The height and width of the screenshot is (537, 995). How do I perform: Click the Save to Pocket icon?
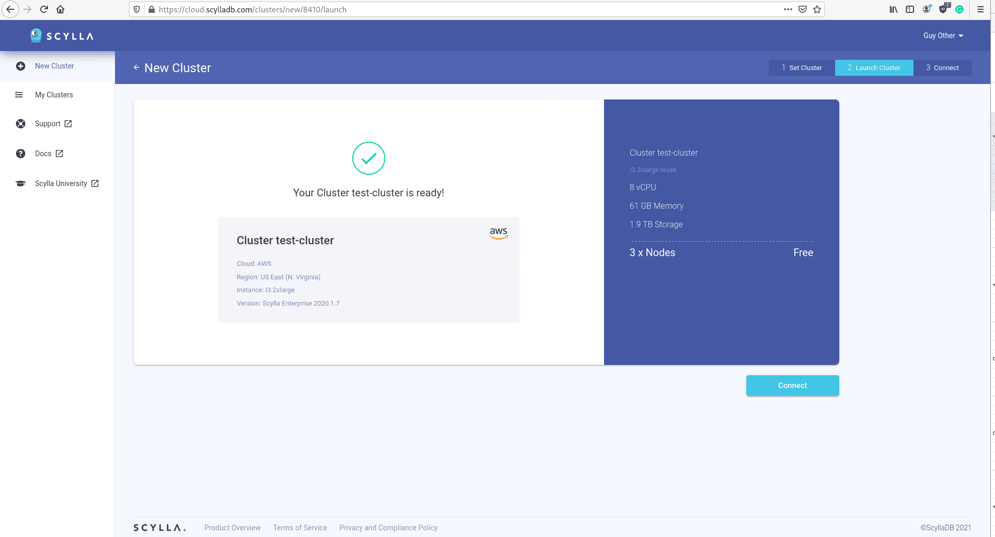click(803, 9)
